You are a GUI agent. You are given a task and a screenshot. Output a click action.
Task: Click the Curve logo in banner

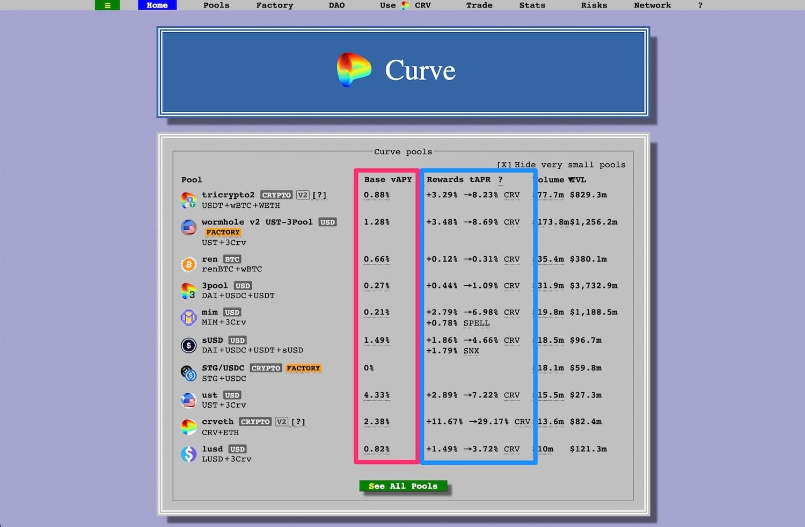pyautogui.click(x=354, y=70)
